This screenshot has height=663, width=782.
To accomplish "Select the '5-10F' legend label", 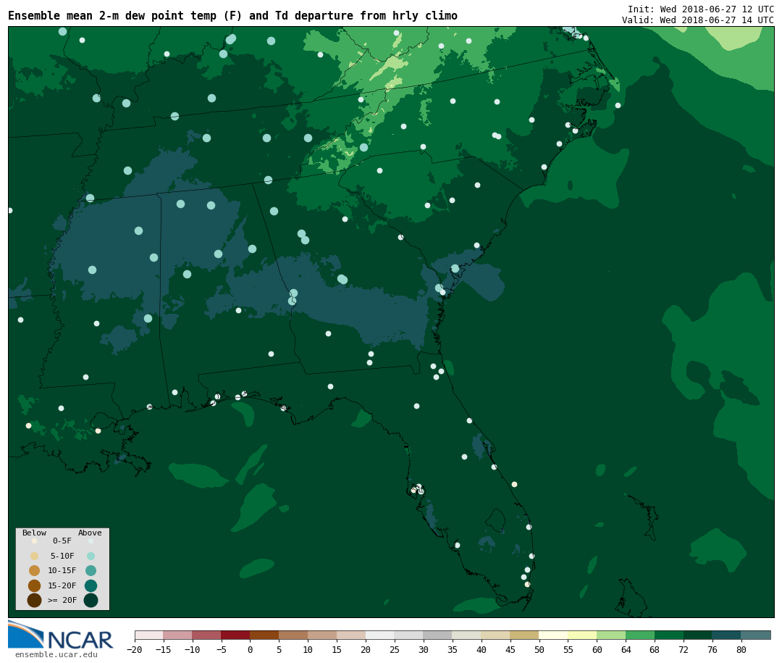I will click(62, 556).
